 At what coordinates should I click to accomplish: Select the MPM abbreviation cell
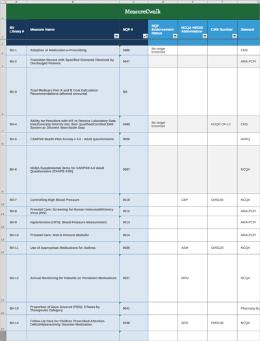click(x=193, y=278)
